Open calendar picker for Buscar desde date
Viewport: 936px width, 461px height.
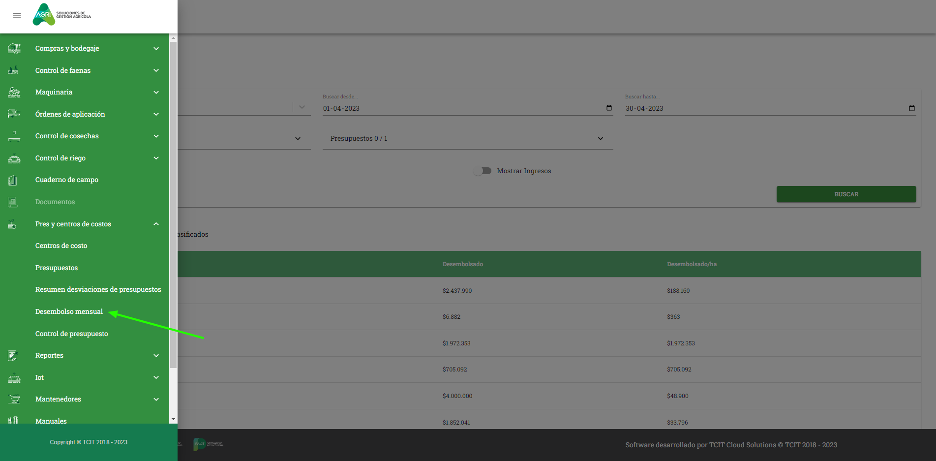[609, 108]
